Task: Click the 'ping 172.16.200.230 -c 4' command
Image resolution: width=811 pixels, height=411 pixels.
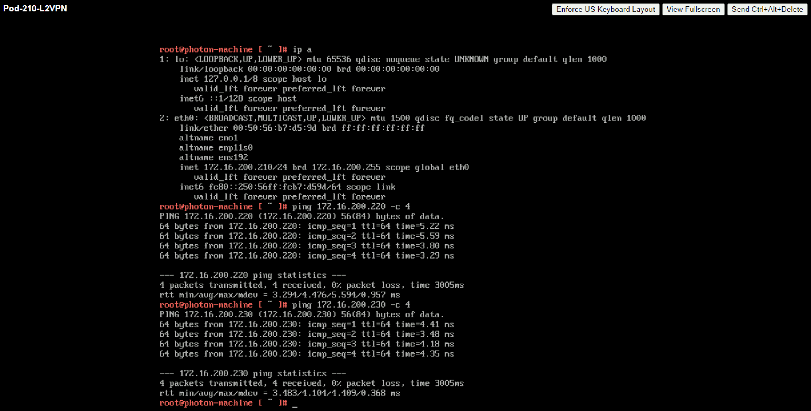Action: pyautogui.click(x=351, y=305)
